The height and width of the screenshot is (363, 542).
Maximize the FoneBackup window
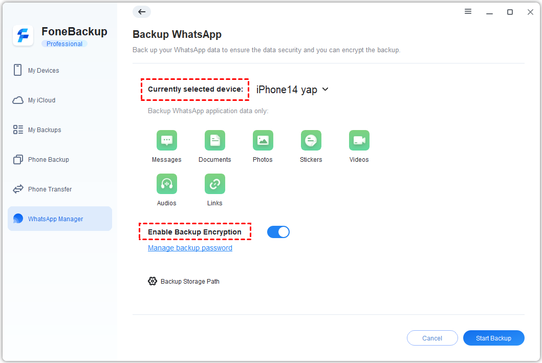pyautogui.click(x=510, y=12)
